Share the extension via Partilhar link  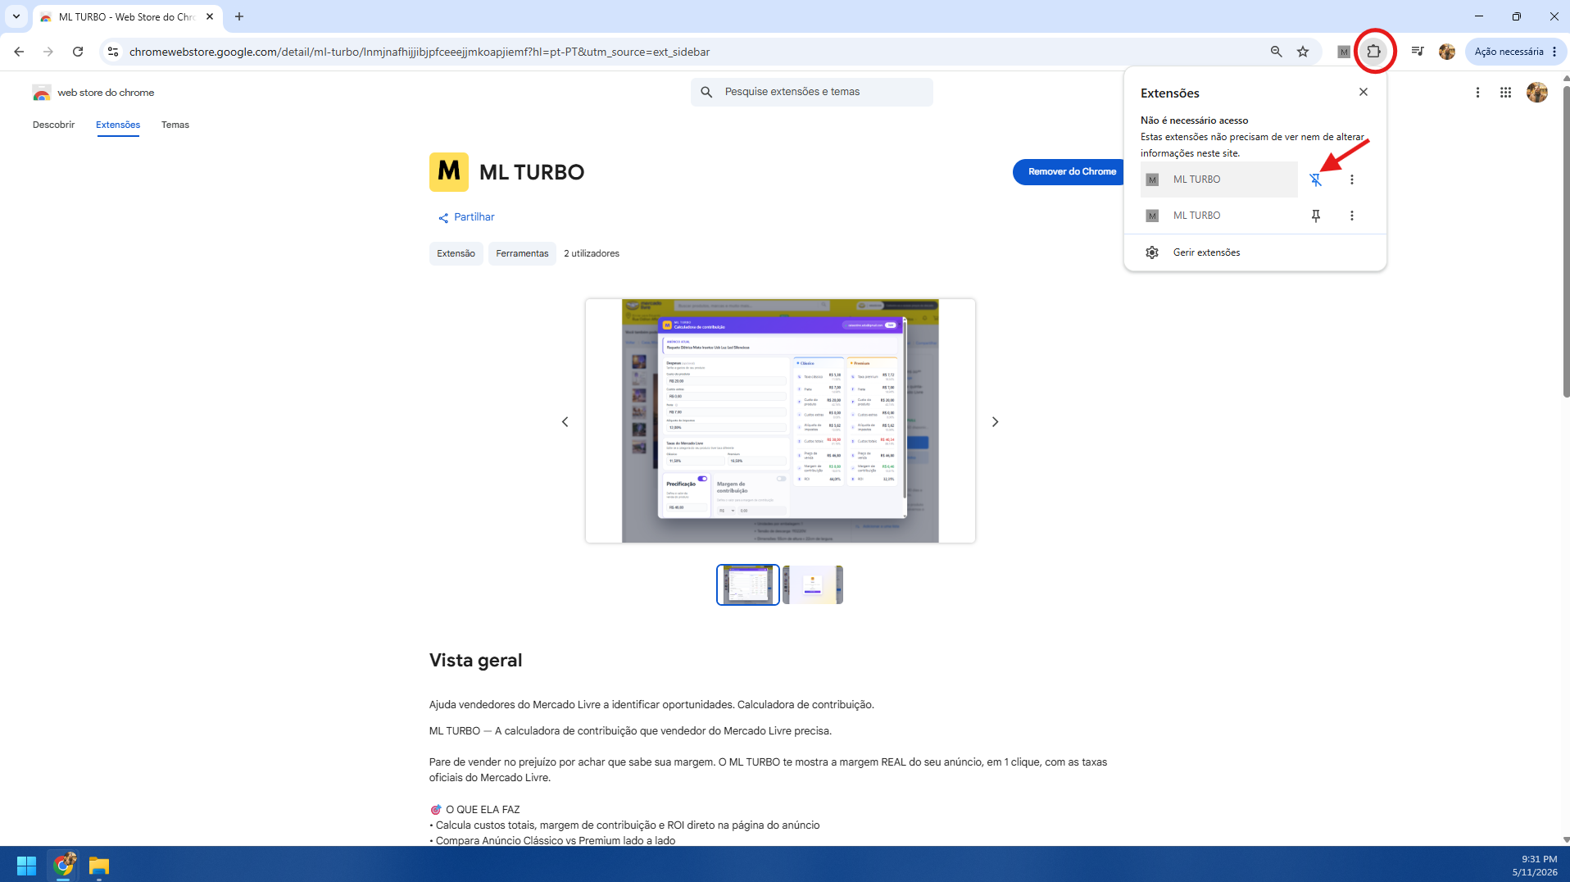click(466, 217)
